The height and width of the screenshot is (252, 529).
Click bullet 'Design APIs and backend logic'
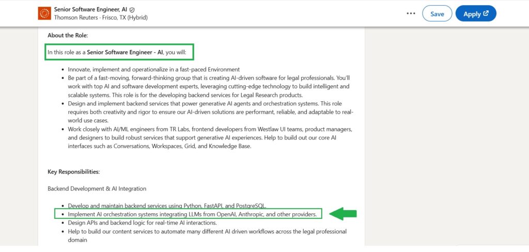click(142, 223)
